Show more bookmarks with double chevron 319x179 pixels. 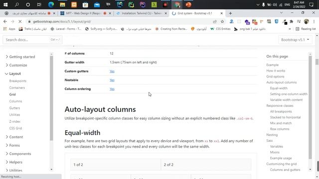[x=290, y=29]
